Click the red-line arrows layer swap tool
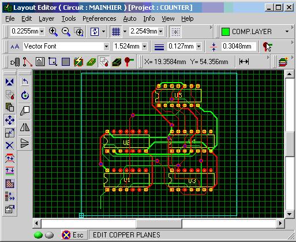Image resolution: width=296 pixels, height=242 pixels. (x=10, y=158)
